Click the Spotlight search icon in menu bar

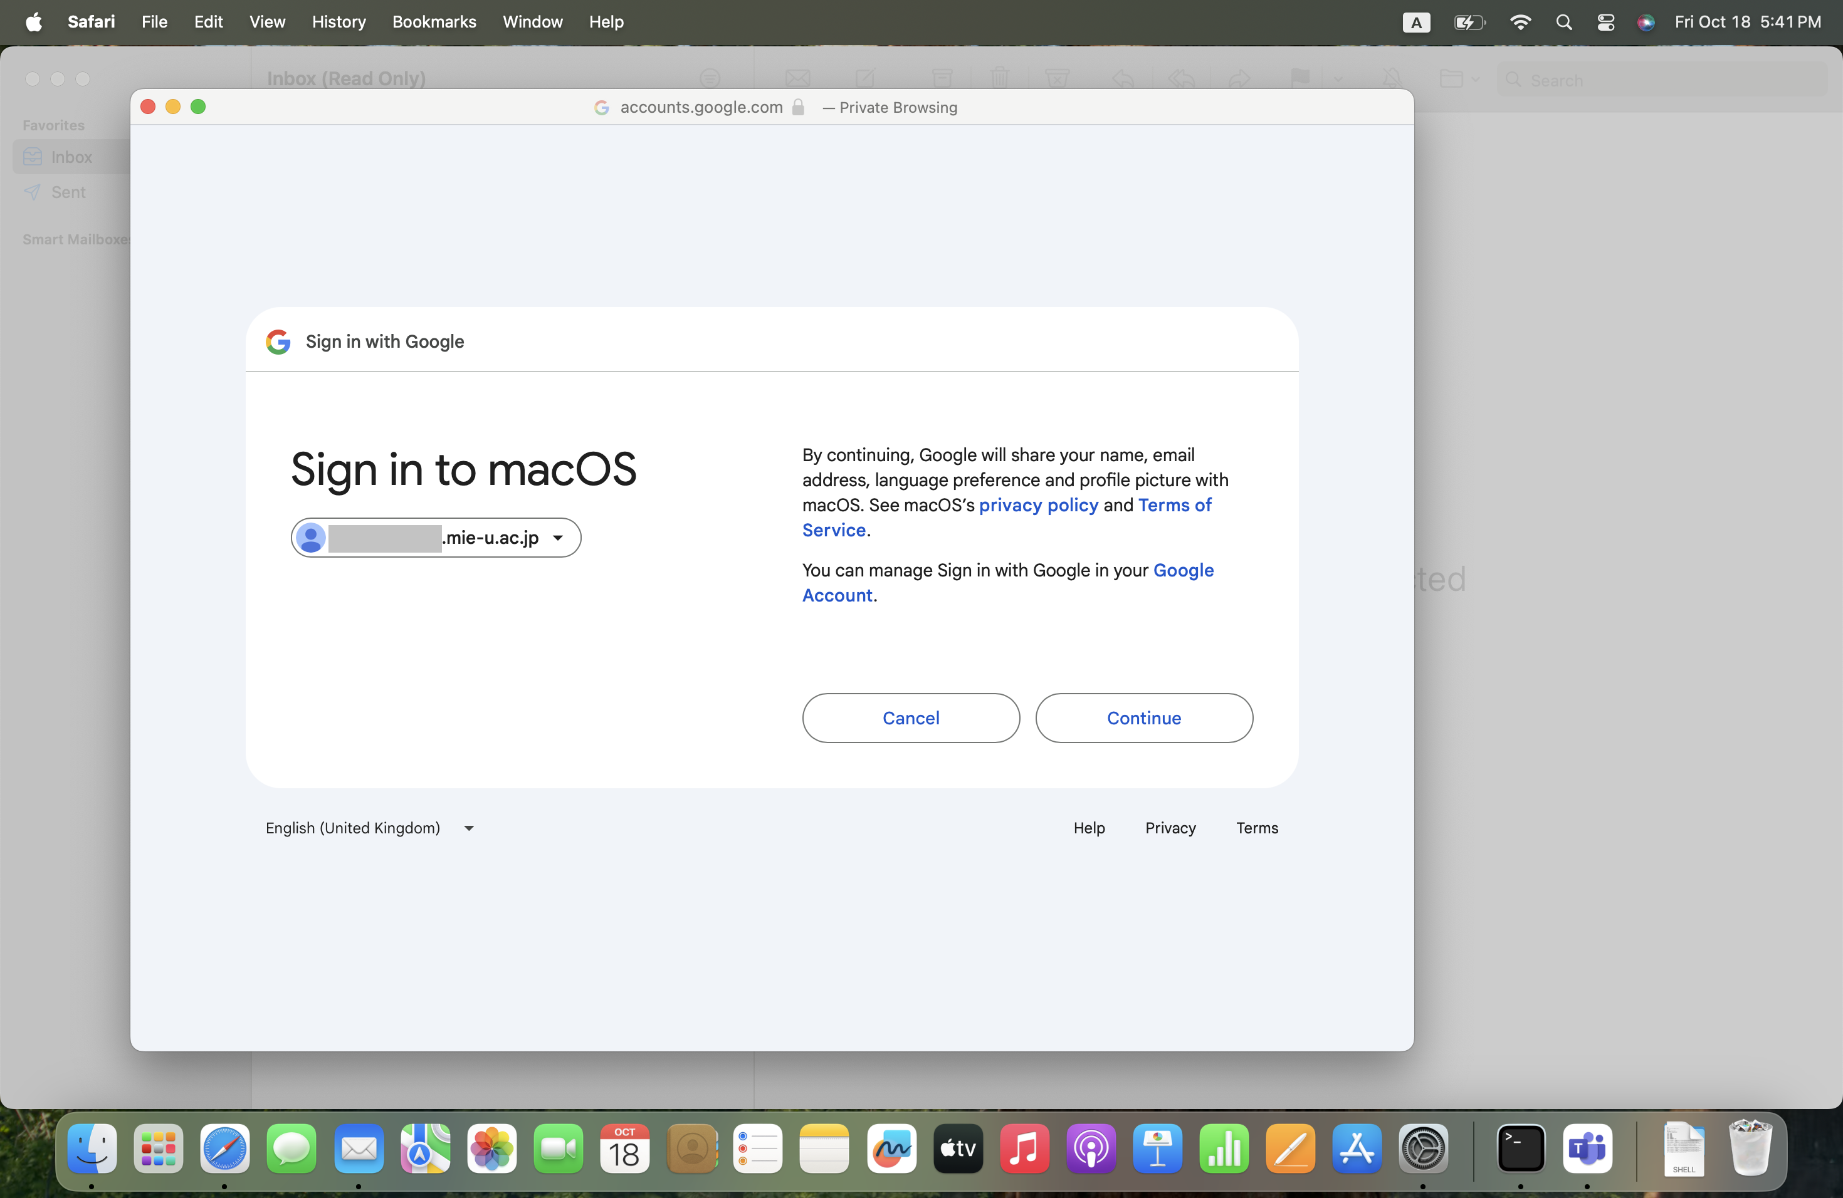[1563, 22]
